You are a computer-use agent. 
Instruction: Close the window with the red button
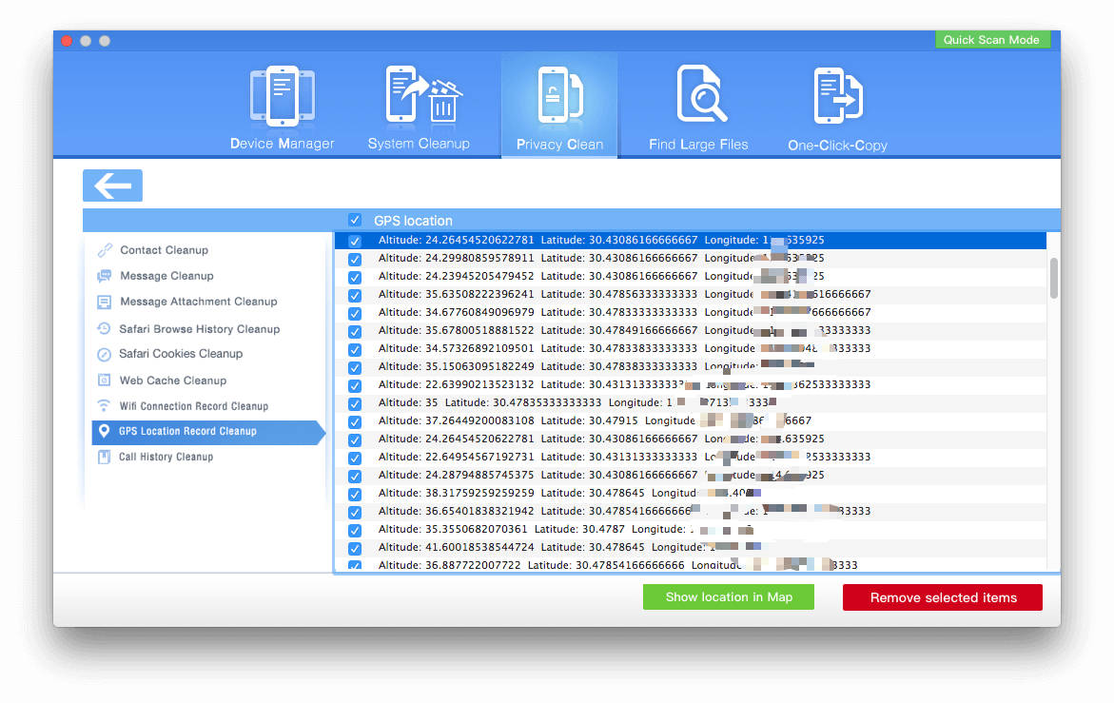(67, 41)
